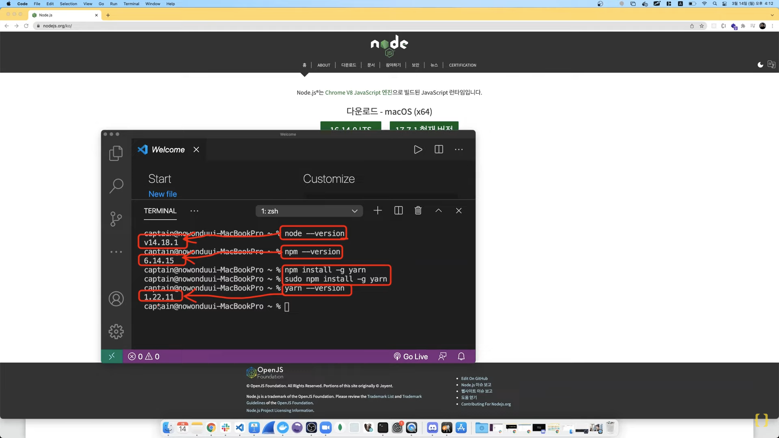The image size is (779, 438).
Task: Show additional views via activity bar ellipsis
Action: tap(116, 252)
